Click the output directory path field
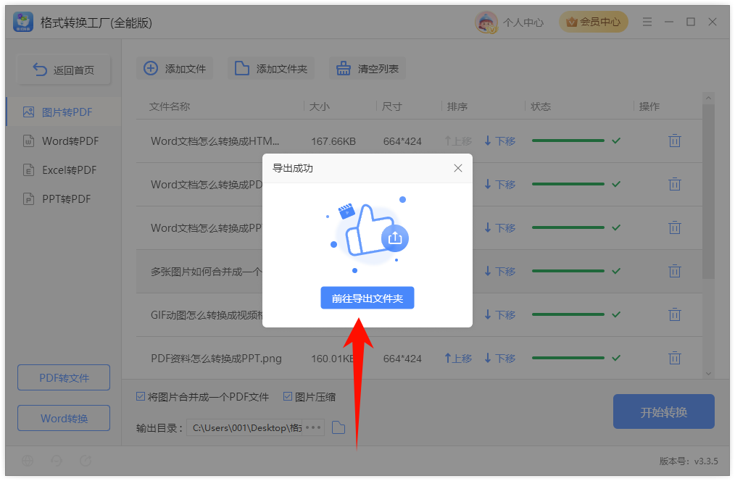 [x=245, y=427]
